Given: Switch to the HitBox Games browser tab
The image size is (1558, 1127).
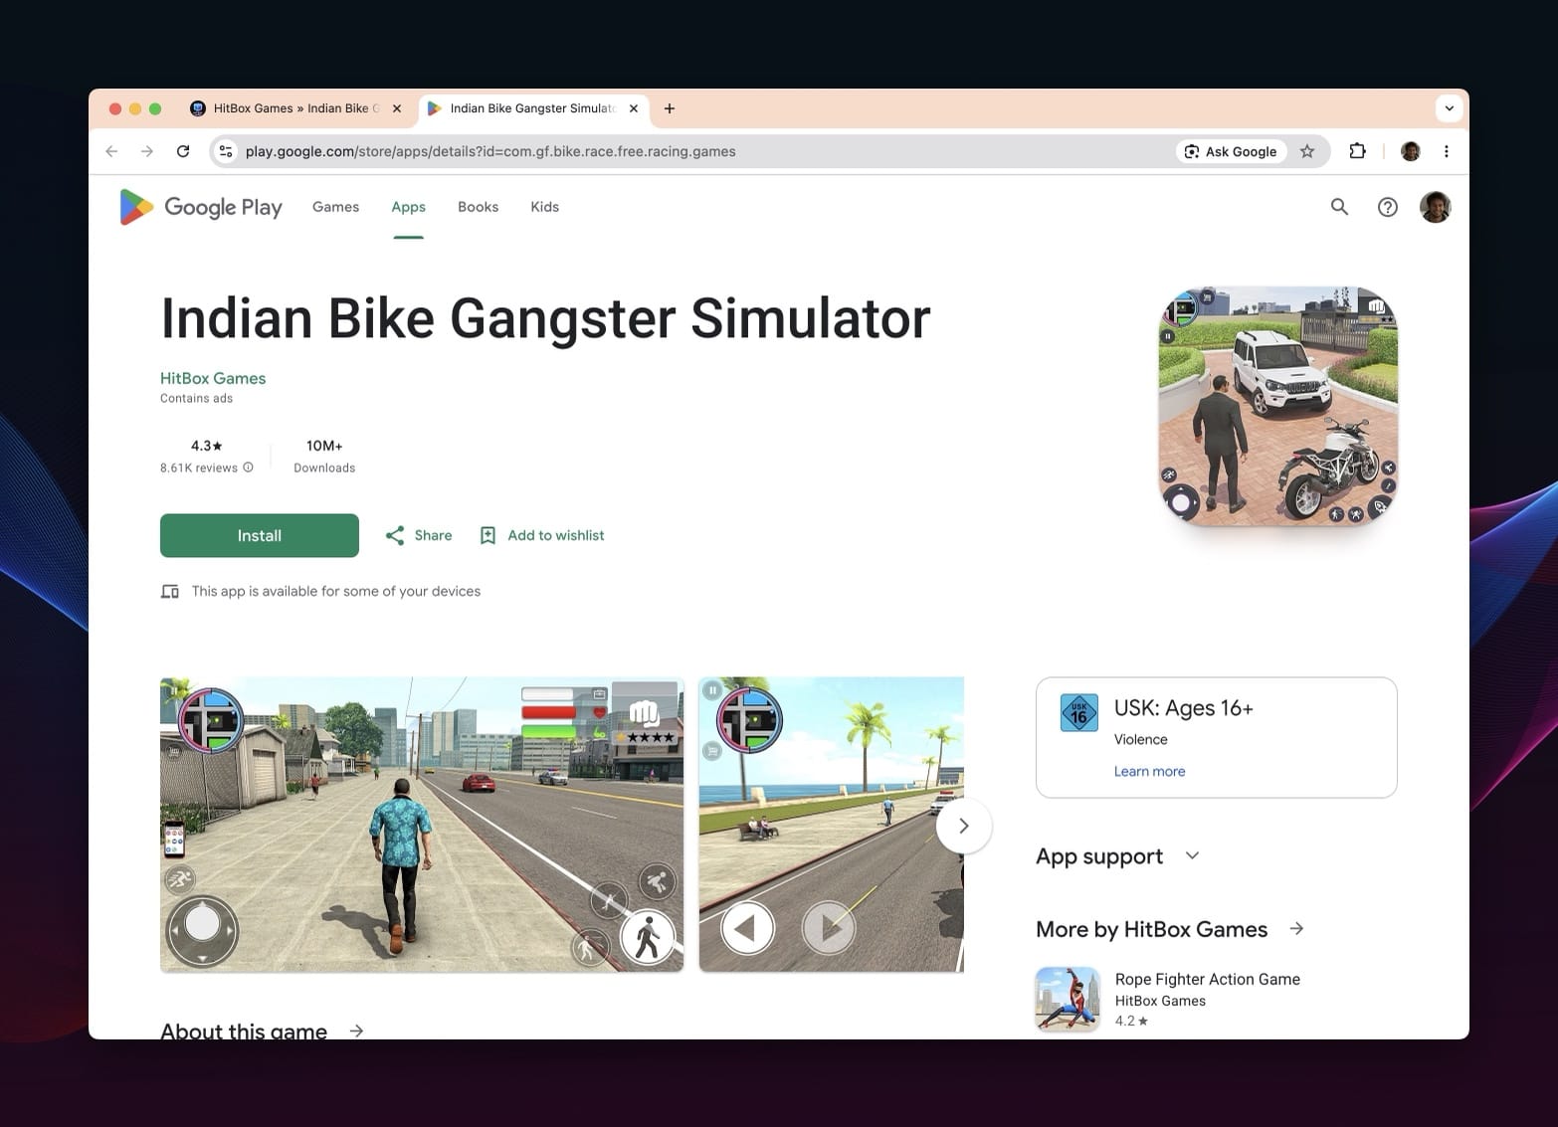Looking at the screenshot, I should 295,108.
